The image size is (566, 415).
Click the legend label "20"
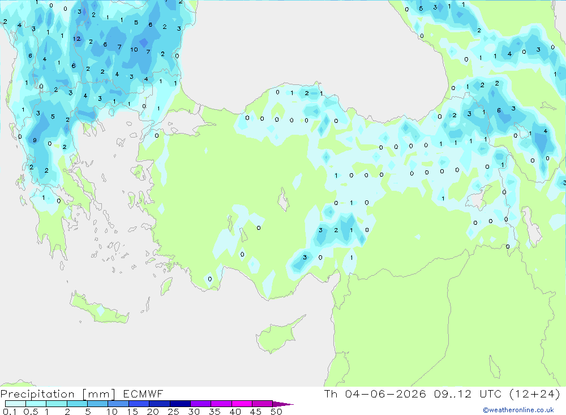click(153, 412)
